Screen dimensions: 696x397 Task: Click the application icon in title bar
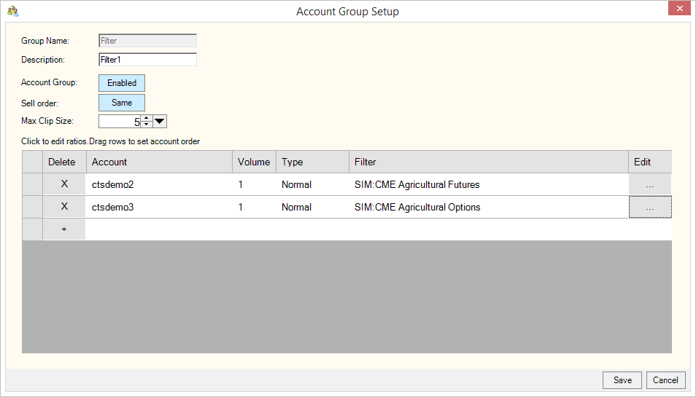tap(12, 11)
